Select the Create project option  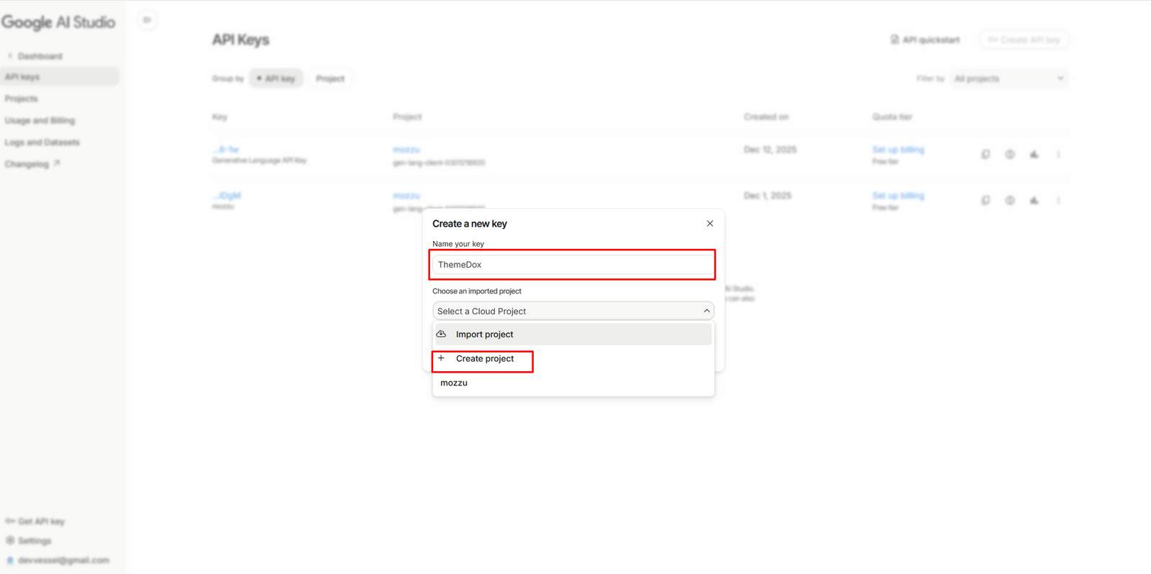point(573,359)
